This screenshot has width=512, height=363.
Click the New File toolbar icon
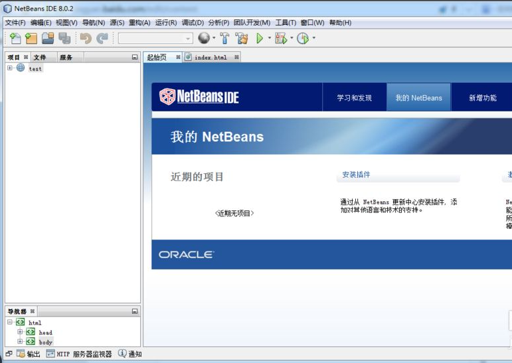(x=15, y=38)
